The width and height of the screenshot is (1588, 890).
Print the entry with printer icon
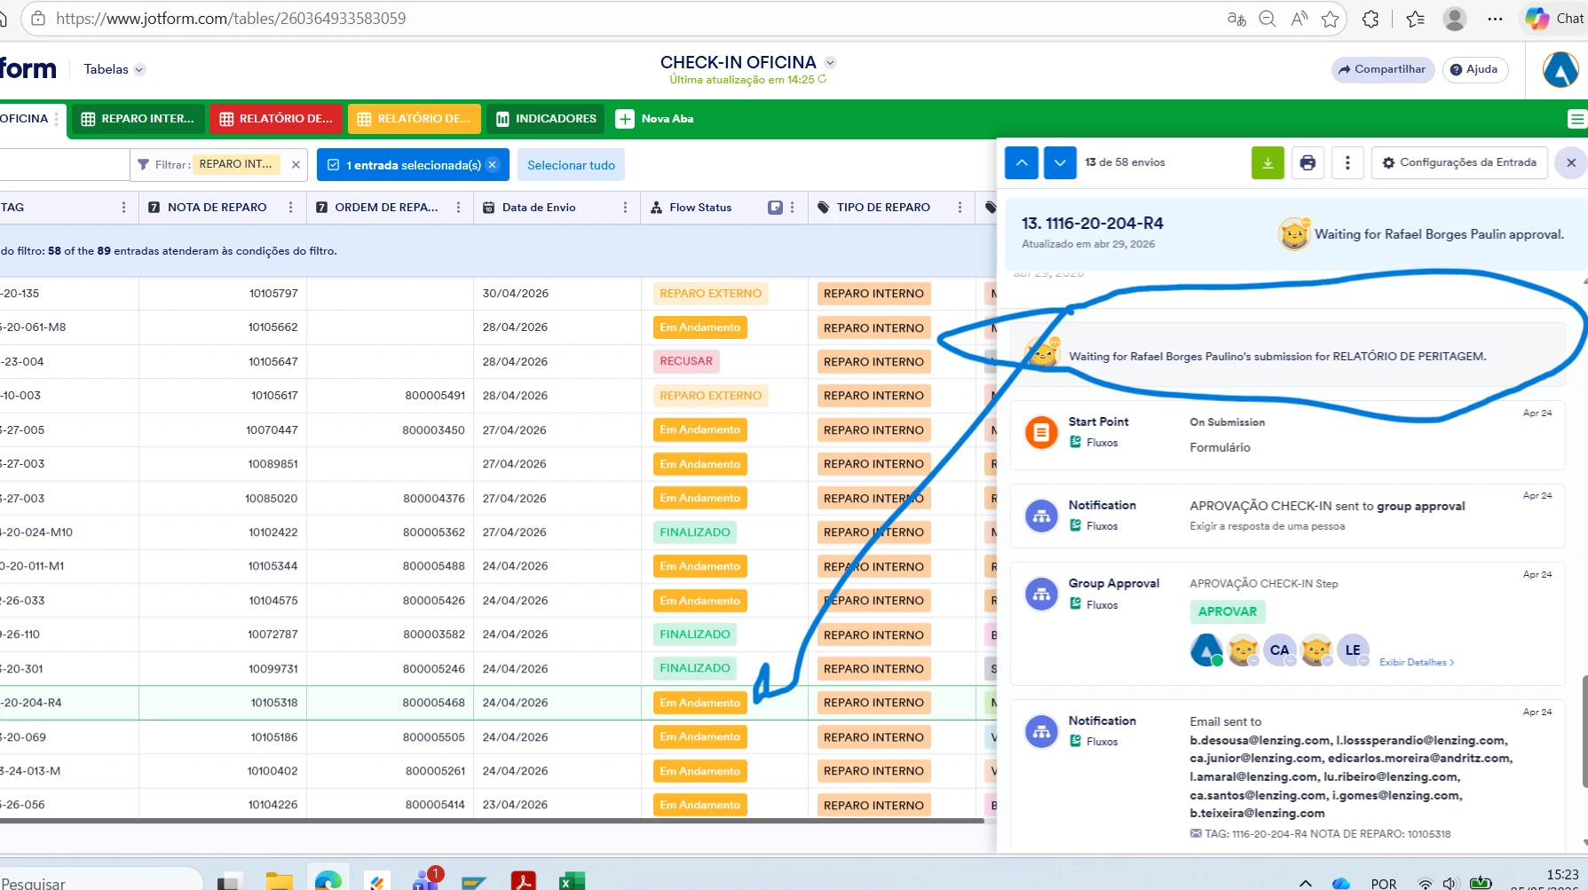point(1308,163)
